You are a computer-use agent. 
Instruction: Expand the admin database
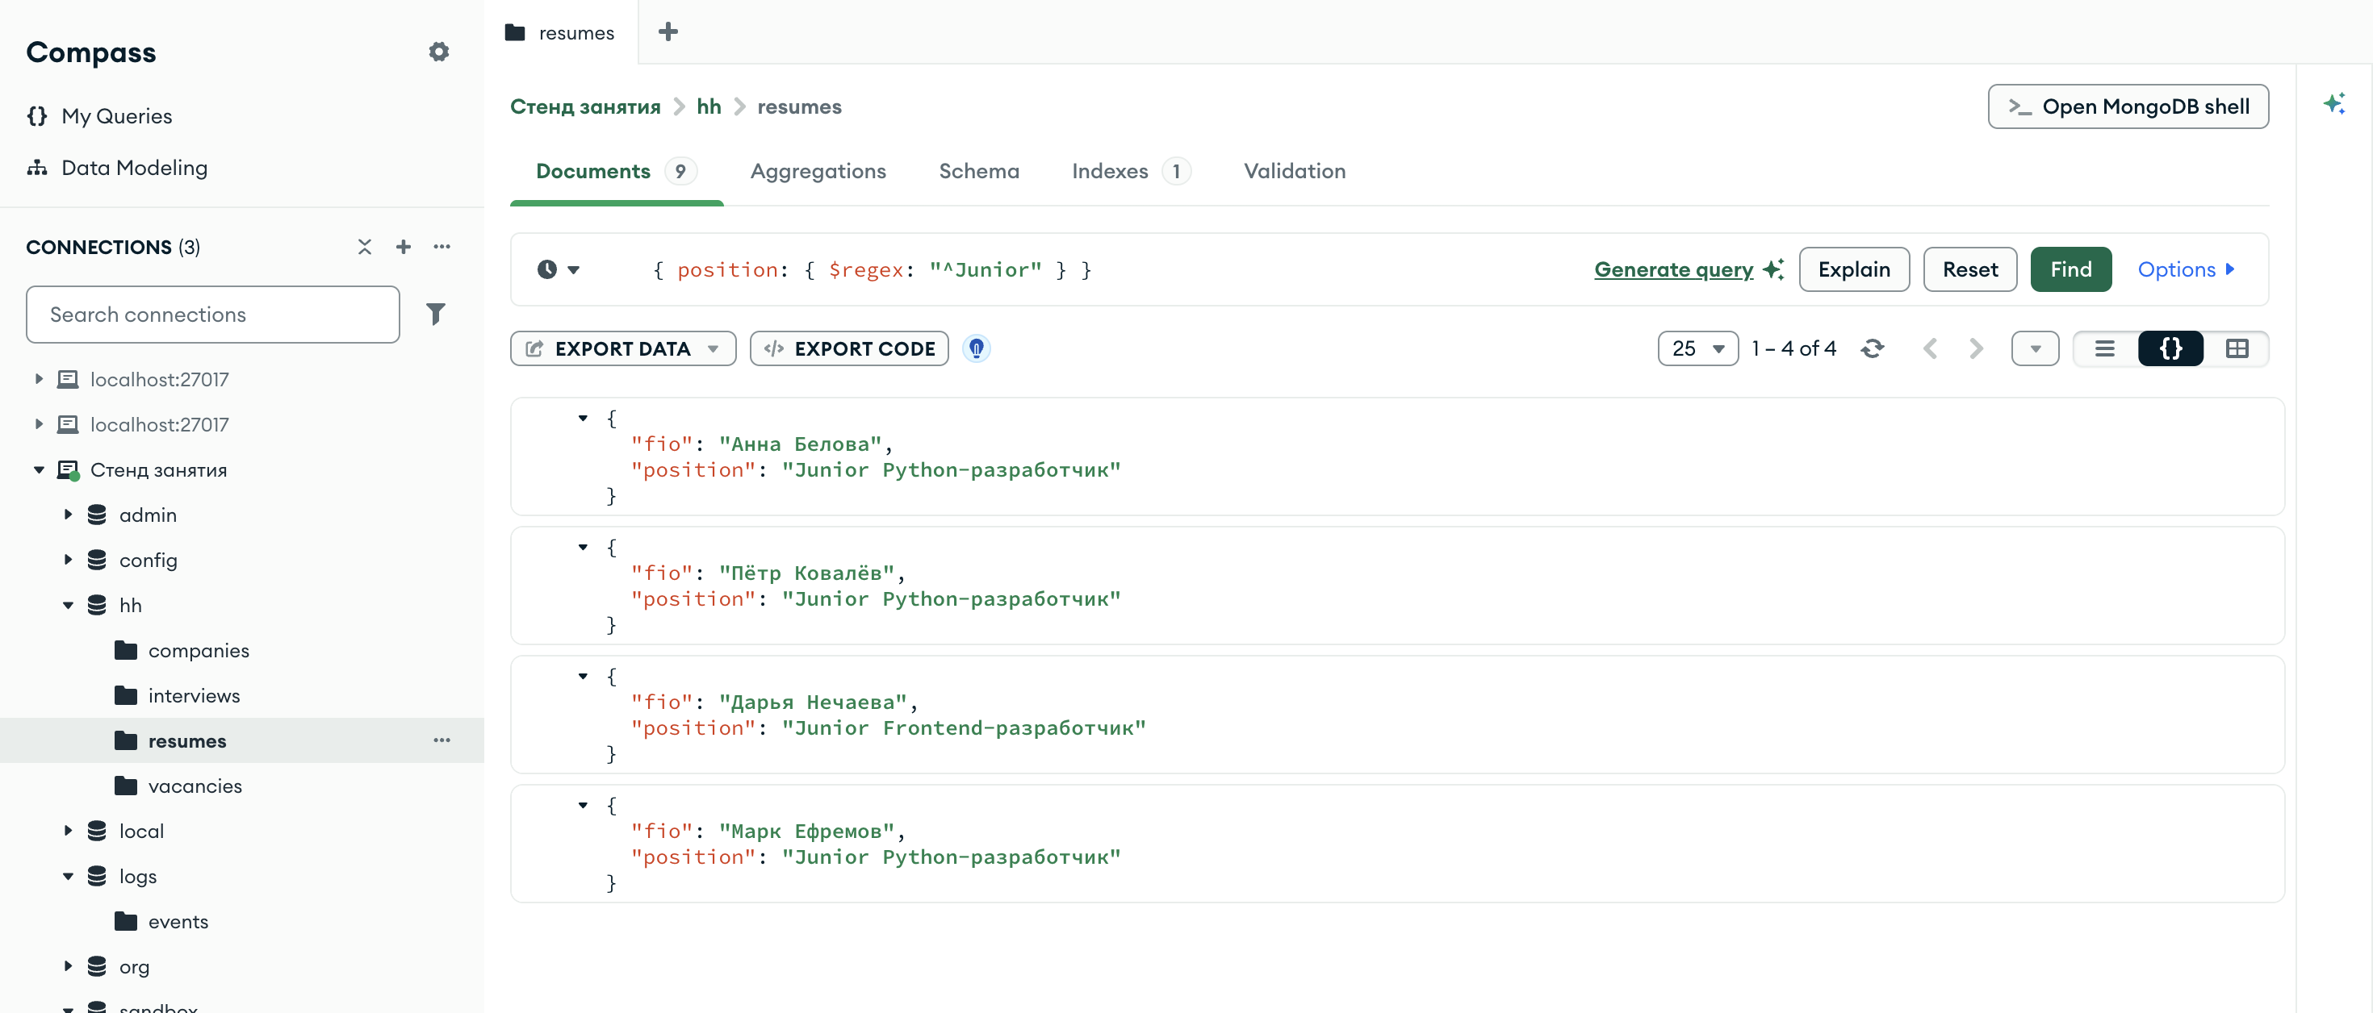point(68,515)
